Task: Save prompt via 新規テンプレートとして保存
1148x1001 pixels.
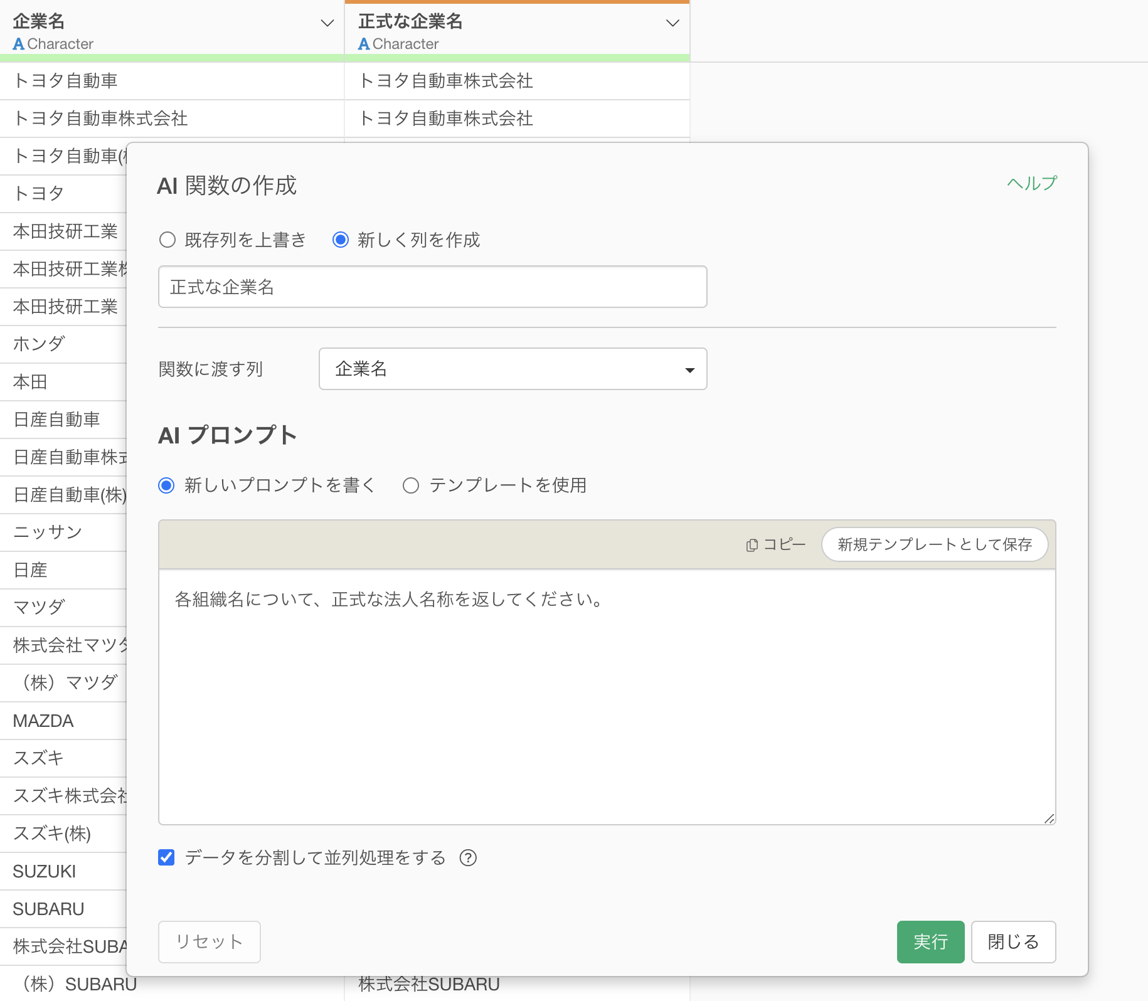Action: tap(934, 544)
